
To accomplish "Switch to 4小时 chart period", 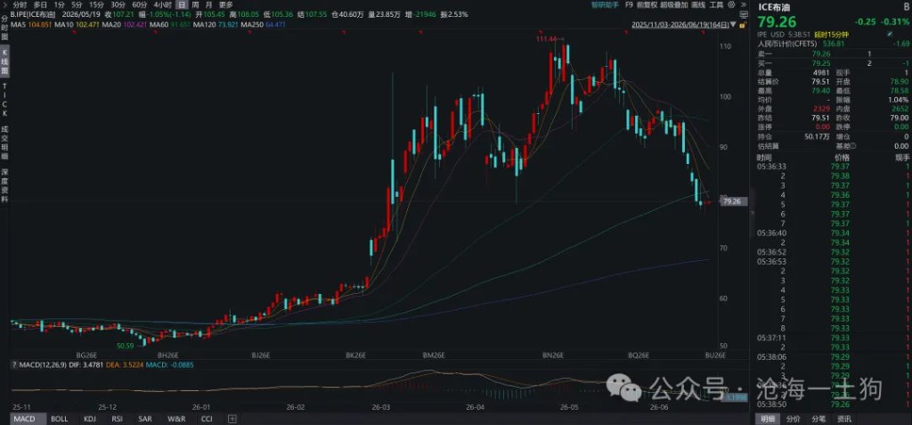I will click(162, 4).
